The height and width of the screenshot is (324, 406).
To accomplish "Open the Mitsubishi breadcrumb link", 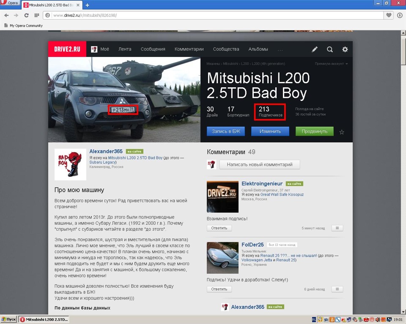I will click(x=231, y=64).
